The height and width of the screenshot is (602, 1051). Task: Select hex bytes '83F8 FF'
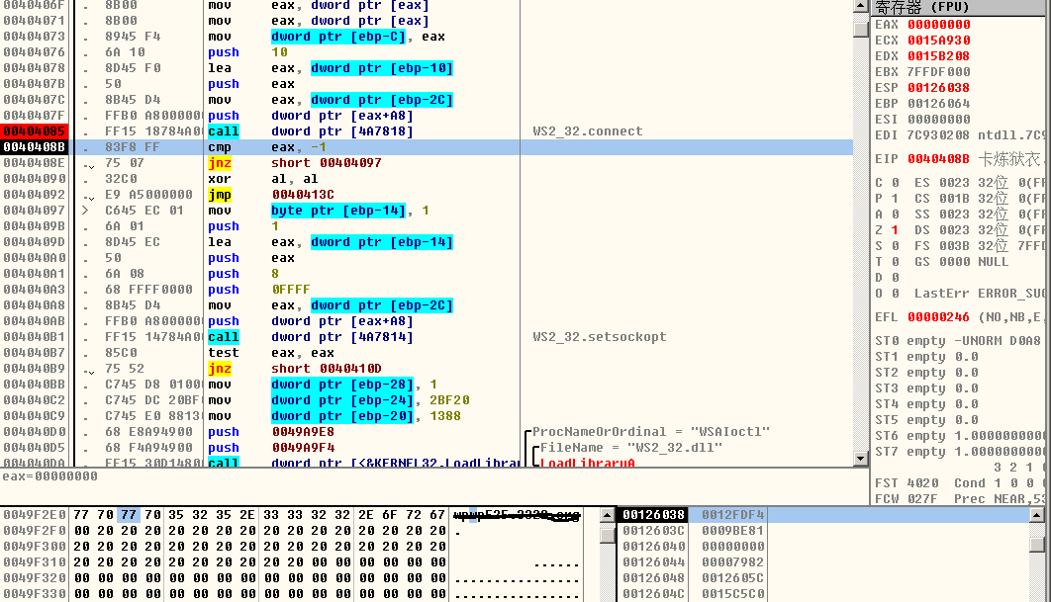[132, 147]
